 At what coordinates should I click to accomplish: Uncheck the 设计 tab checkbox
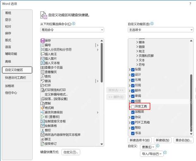pos(133,75)
